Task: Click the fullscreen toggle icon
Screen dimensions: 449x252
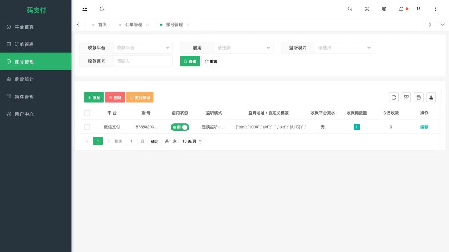Action: pyautogui.click(x=367, y=9)
